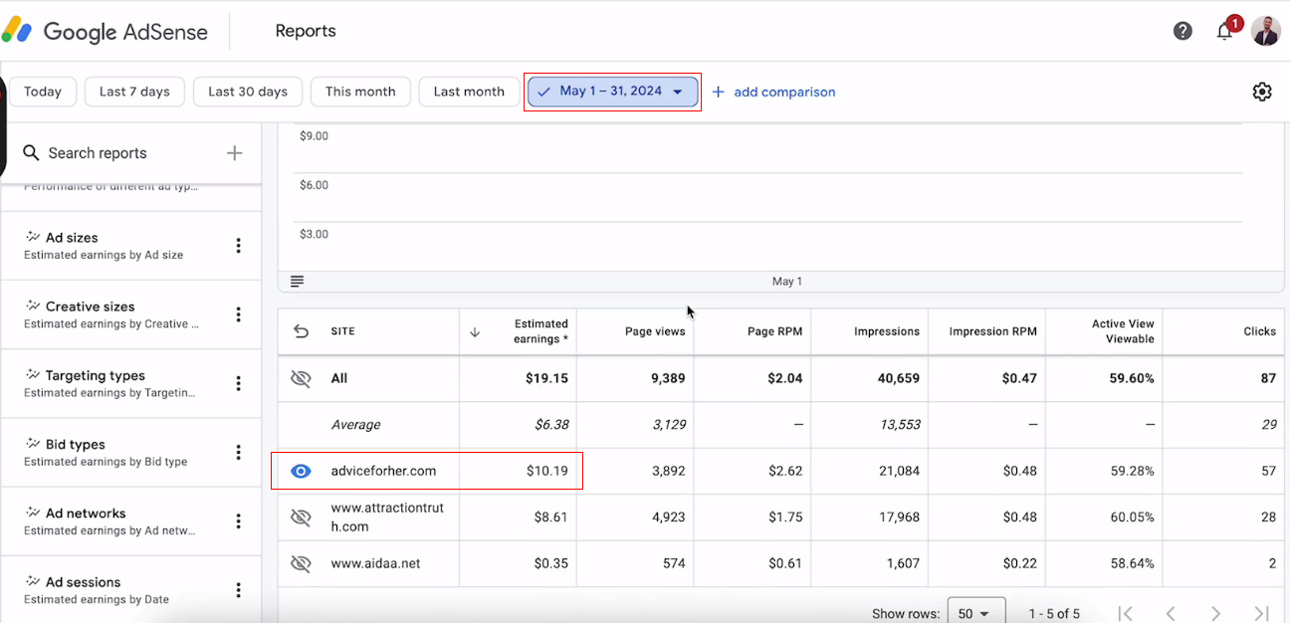The height and width of the screenshot is (623, 1290).
Task: Sort table by Impressions column
Action: [x=887, y=331]
